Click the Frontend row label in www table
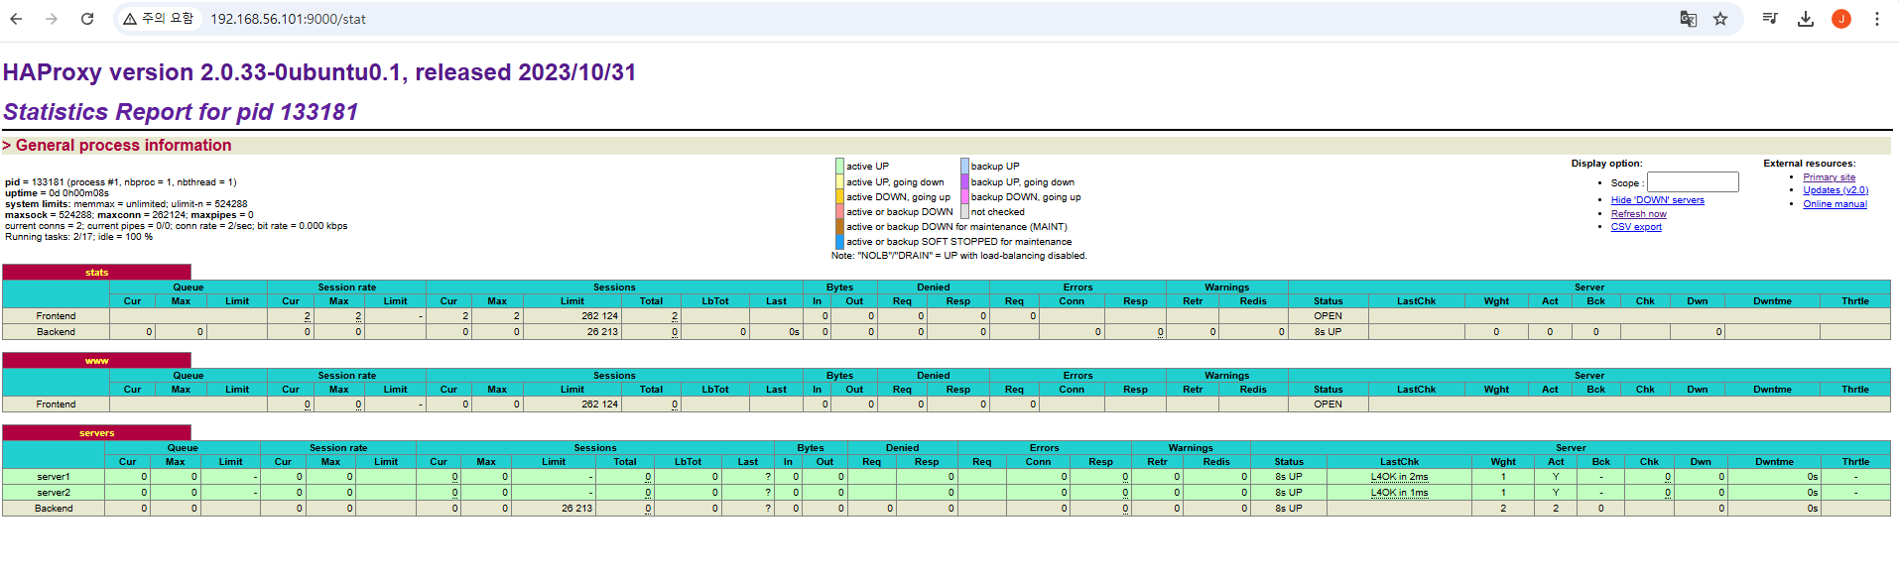1899x577 pixels. 56,404
